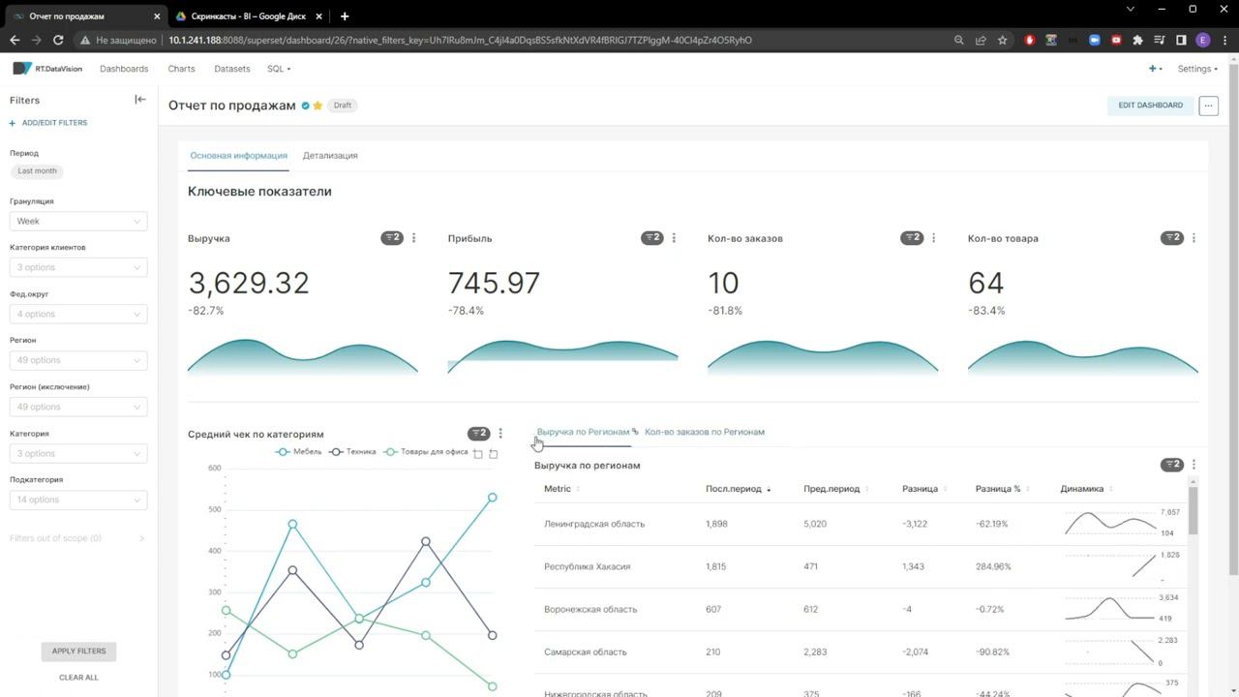Open the Settings dropdown menu
Image resolution: width=1239 pixels, height=697 pixels.
pyautogui.click(x=1197, y=69)
